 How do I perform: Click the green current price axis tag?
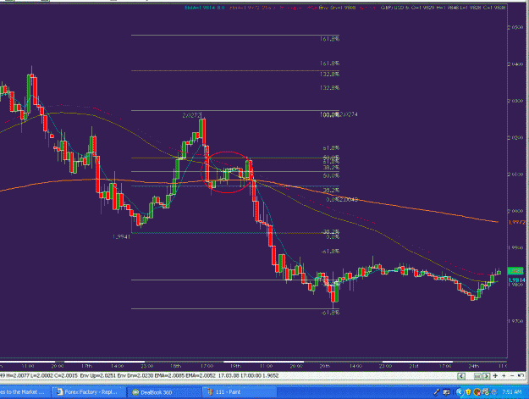(x=515, y=271)
